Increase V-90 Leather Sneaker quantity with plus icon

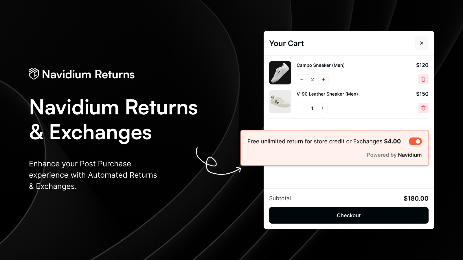323,108
